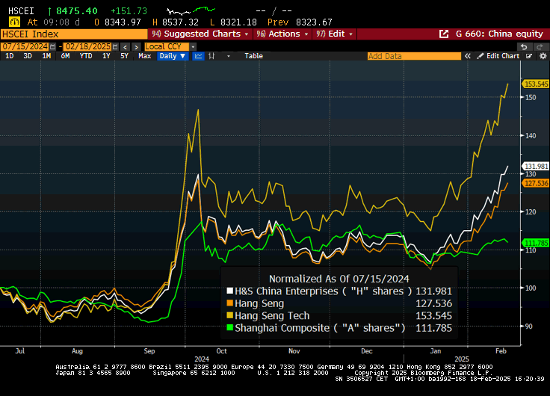Open the end date calendar picker icon

pos(115,46)
